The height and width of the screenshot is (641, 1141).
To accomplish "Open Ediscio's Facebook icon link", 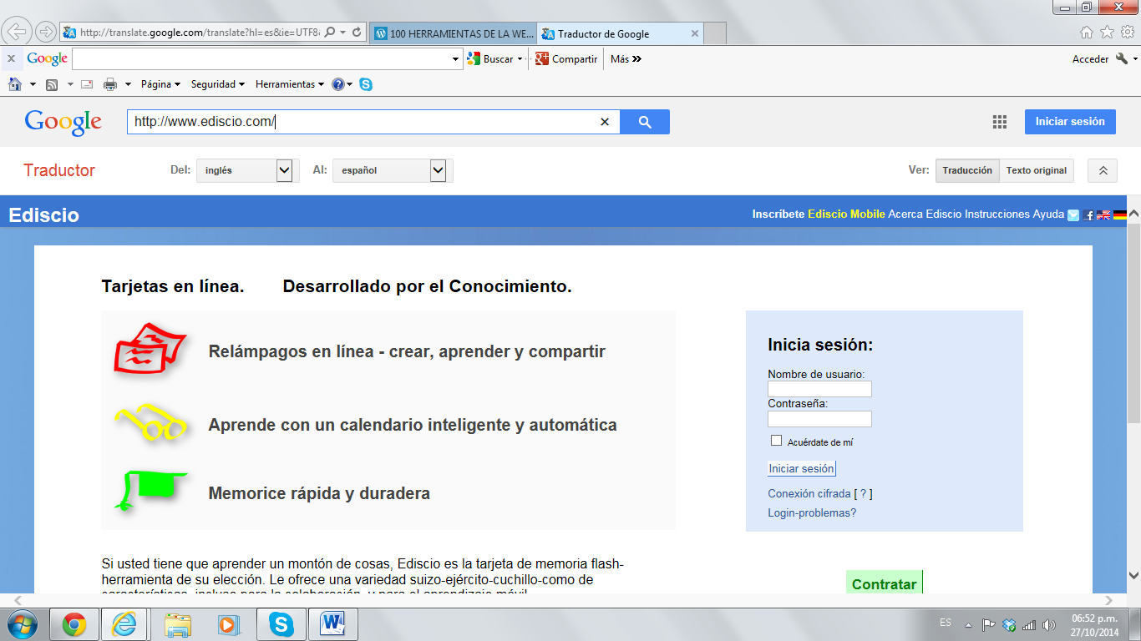I will pyautogui.click(x=1088, y=215).
